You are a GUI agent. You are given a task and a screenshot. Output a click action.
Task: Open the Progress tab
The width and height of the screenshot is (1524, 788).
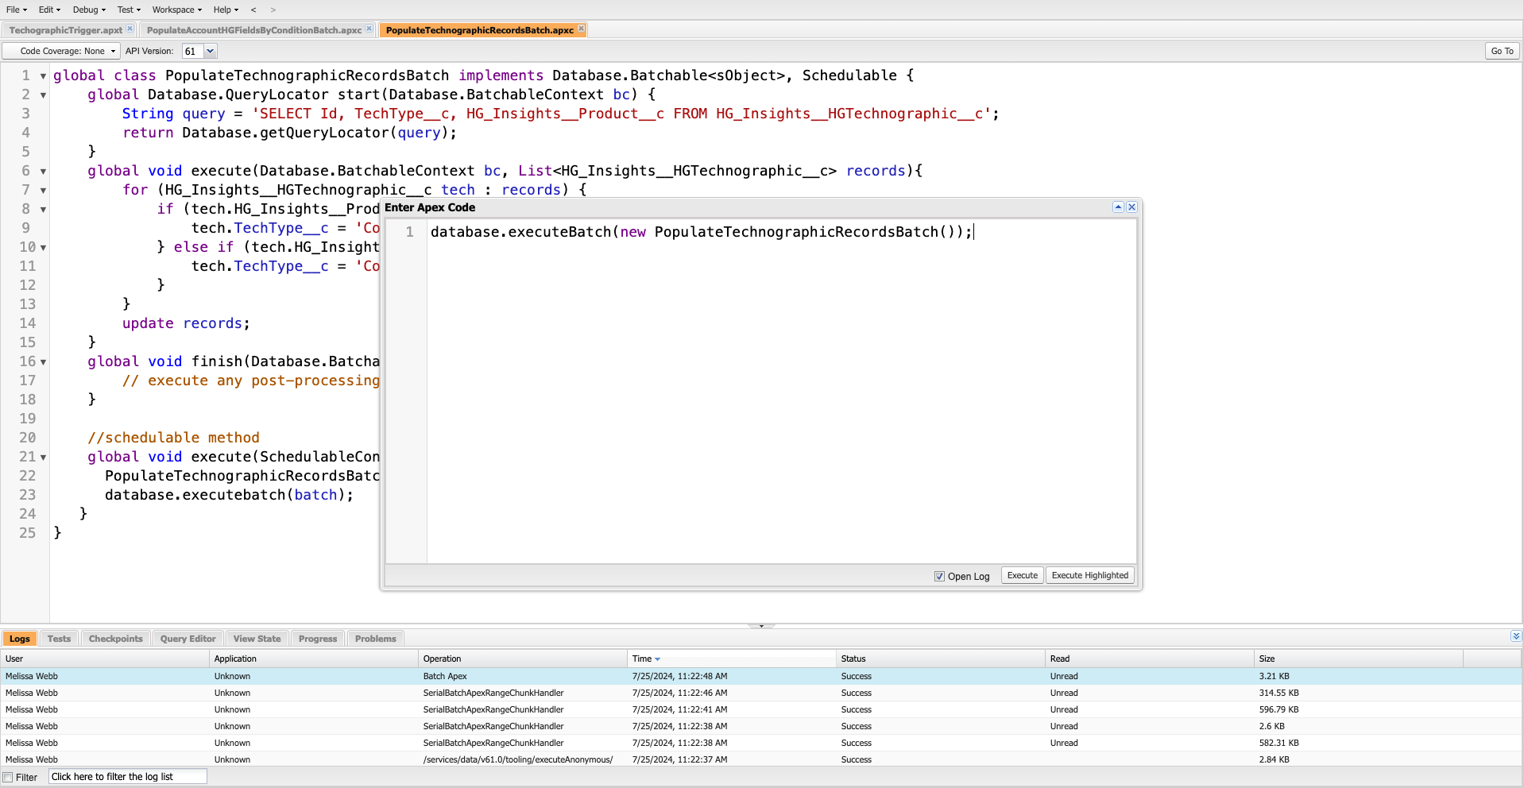[x=318, y=639]
